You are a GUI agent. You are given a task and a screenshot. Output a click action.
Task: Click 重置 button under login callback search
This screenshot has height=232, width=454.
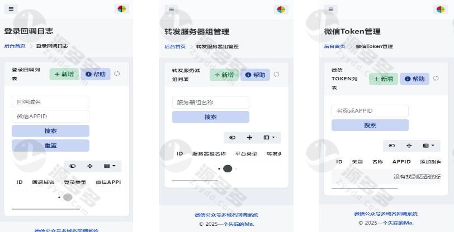51,146
